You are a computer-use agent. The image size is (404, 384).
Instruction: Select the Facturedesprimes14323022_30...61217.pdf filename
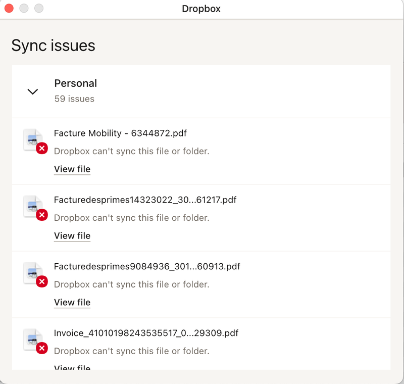point(145,200)
